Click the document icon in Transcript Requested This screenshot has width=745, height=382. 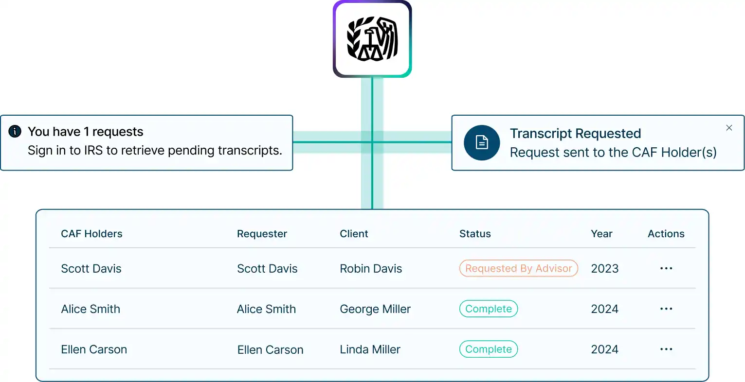(482, 142)
